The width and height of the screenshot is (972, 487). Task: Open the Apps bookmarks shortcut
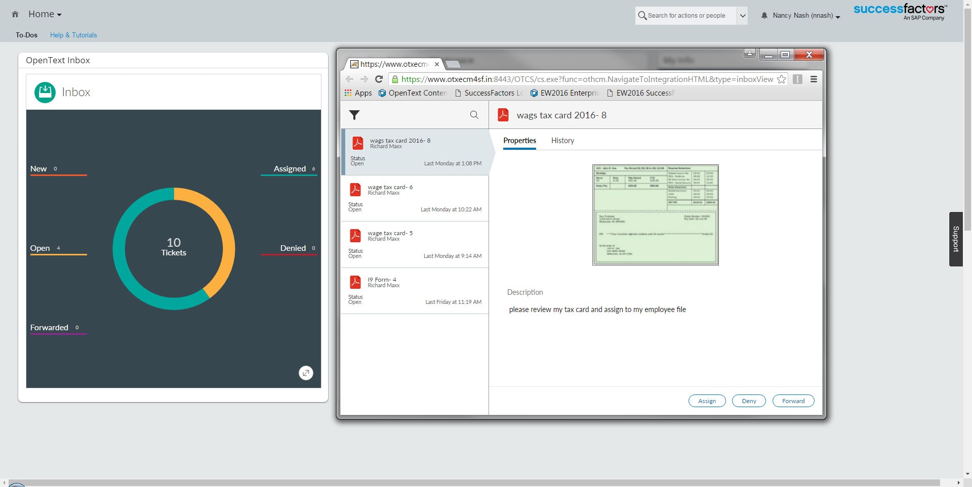(x=358, y=93)
